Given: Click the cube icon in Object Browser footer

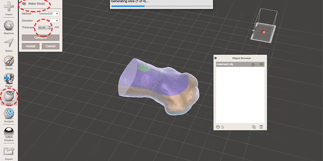Looking at the screenshot, I should pyautogui.click(x=218, y=127).
